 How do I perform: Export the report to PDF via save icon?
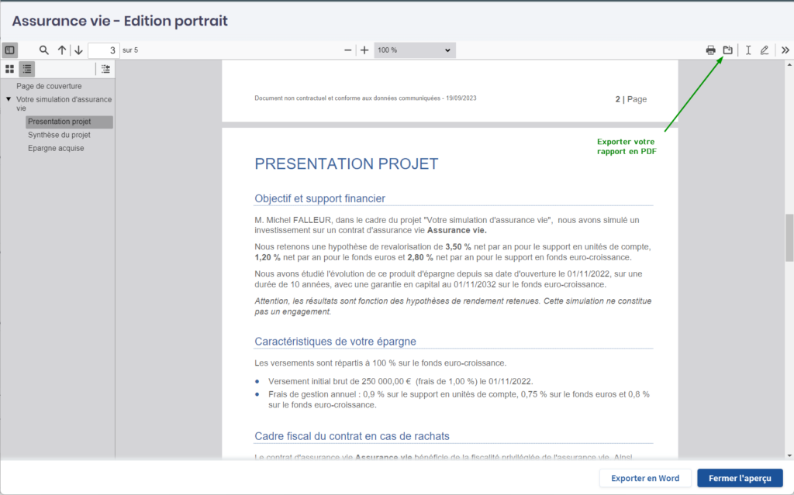pyautogui.click(x=727, y=50)
